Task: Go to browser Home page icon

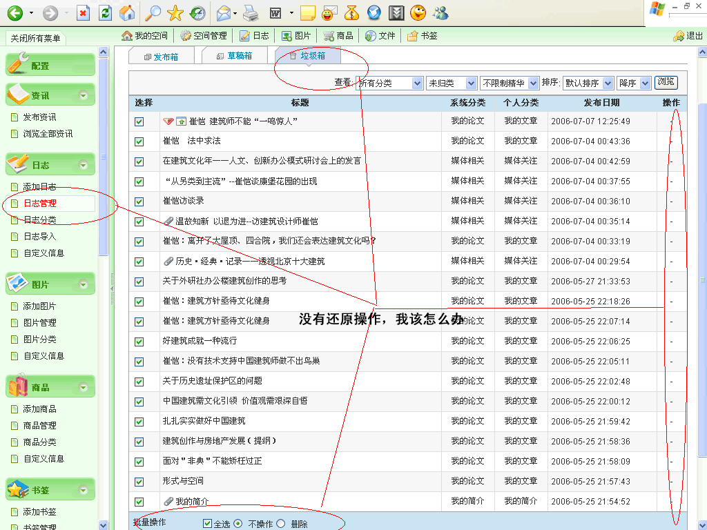Action: (x=127, y=12)
